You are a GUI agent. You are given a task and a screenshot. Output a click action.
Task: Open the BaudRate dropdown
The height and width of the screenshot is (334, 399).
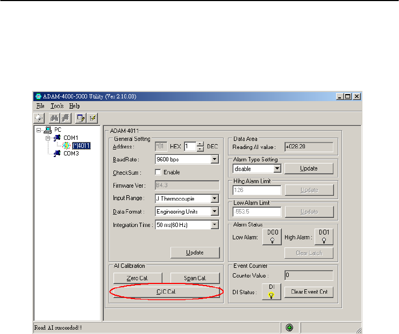click(215, 159)
